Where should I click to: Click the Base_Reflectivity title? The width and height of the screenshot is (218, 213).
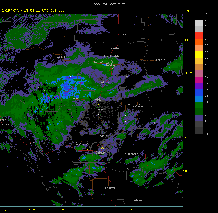pyautogui.click(x=109, y=4)
